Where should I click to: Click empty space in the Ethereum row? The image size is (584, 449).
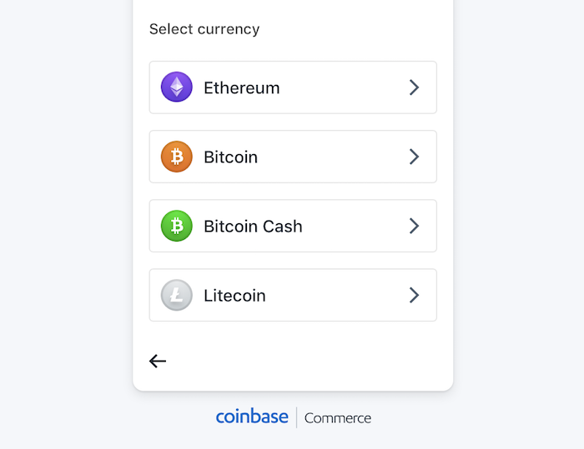(x=342, y=87)
